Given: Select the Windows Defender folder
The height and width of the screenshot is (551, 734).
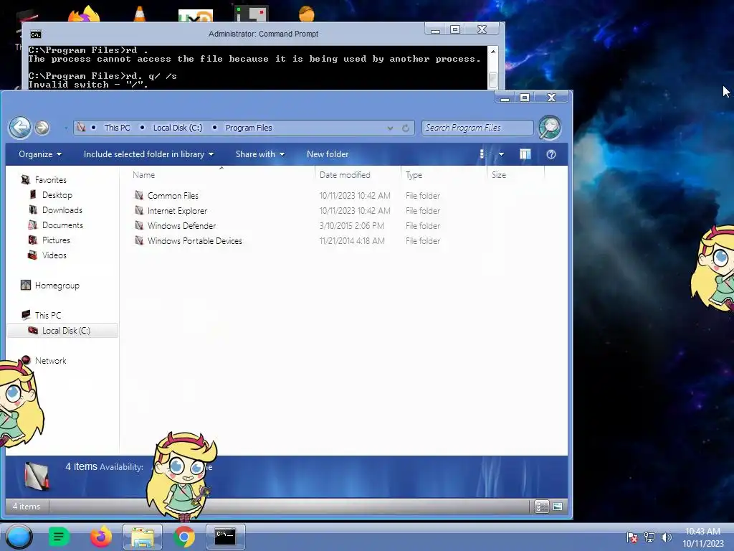Looking at the screenshot, I should [x=181, y=226].
